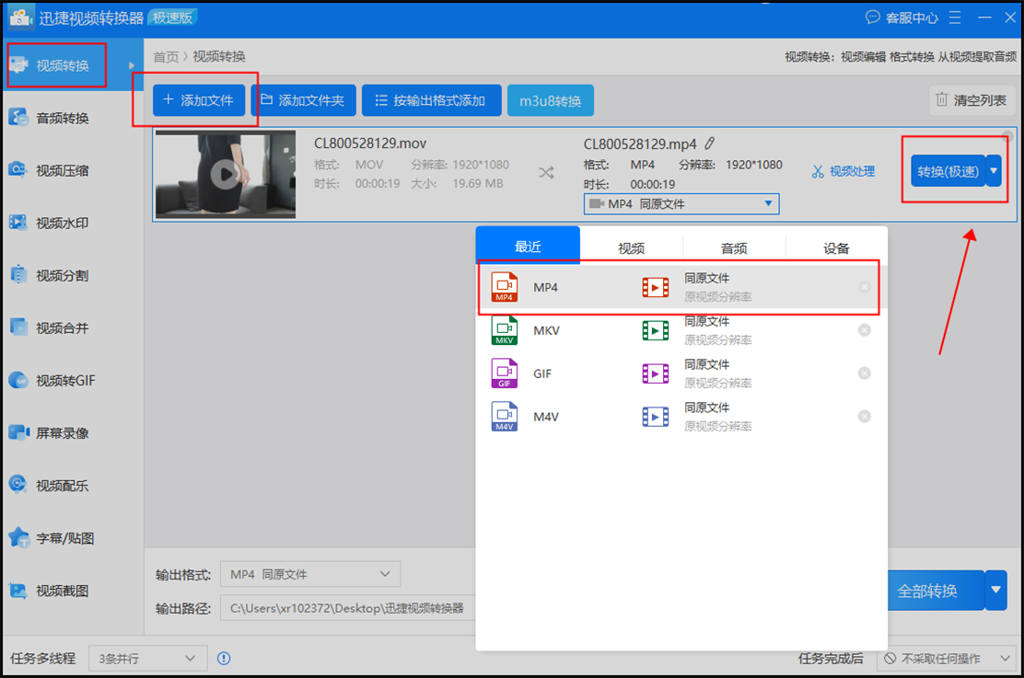
Task: Open 视频转换 in the sidebar
Action: click(72, 65)
